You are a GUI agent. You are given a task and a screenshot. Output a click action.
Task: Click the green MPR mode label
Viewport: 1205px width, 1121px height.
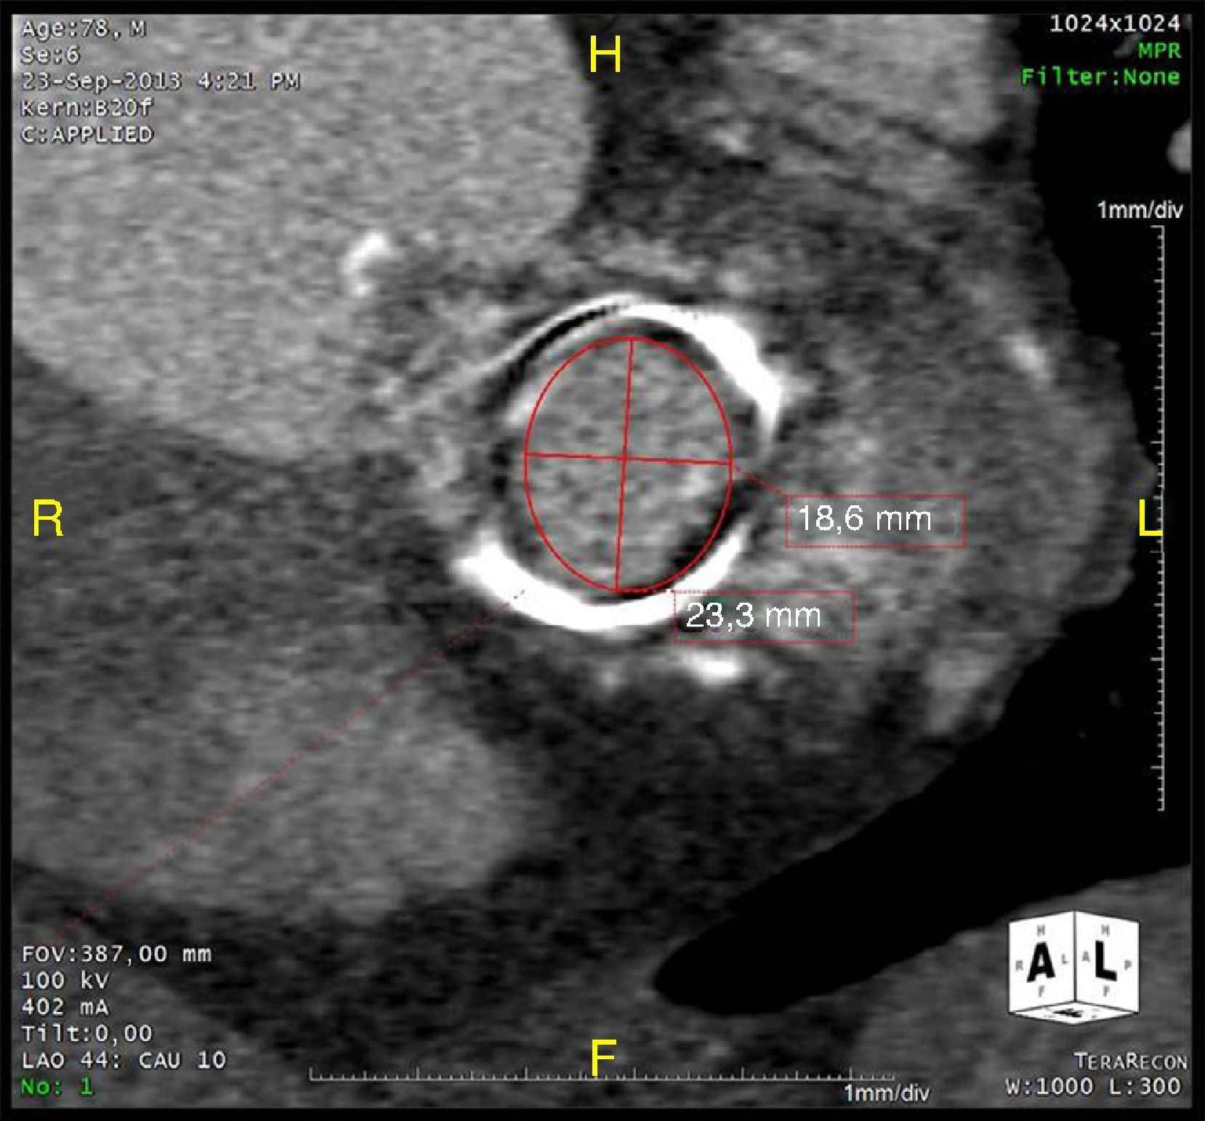pos(1159,51)
